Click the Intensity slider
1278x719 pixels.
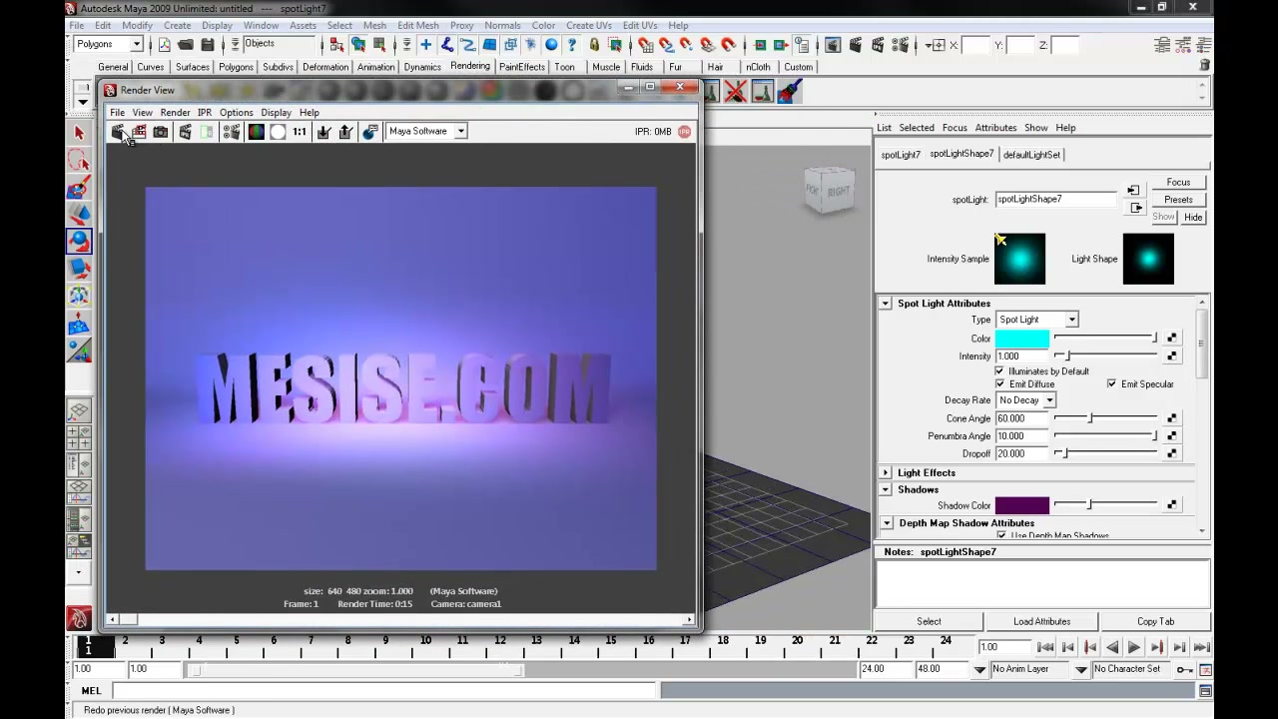1105,357
